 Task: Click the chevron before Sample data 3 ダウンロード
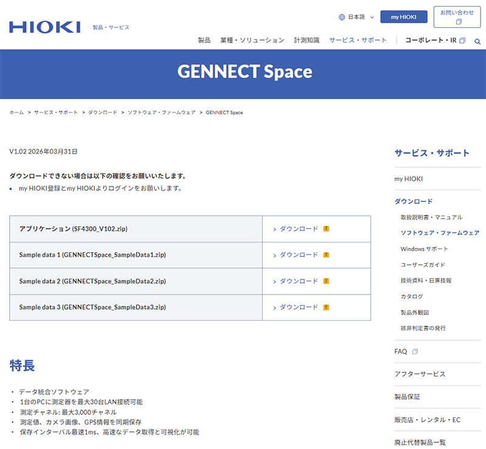pyautogui.click(x=275, y=308)
